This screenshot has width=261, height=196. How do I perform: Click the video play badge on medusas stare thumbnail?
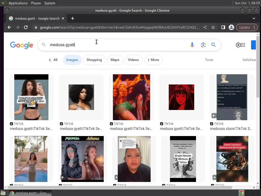(214, 115)
